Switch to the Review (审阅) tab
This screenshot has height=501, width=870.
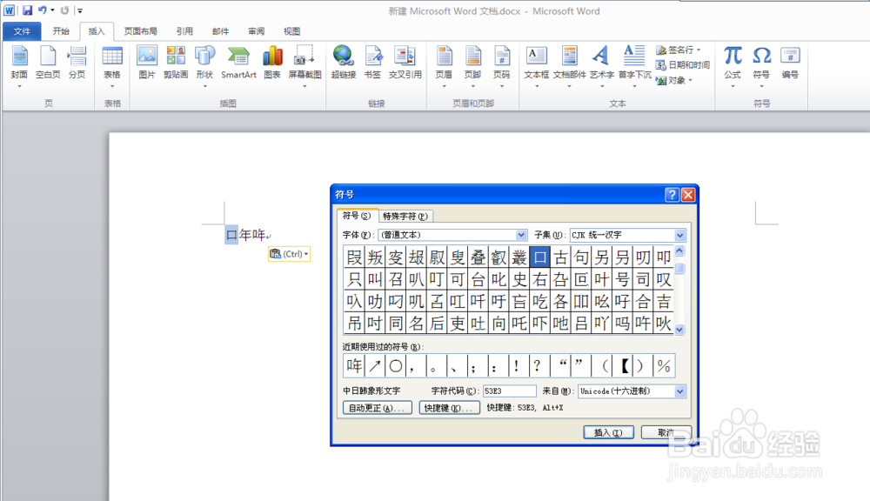257,31
